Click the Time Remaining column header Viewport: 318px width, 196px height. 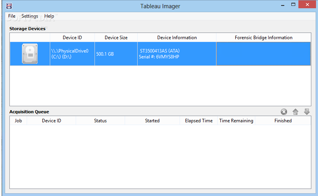pyautogui.click(x=236, y=121)
